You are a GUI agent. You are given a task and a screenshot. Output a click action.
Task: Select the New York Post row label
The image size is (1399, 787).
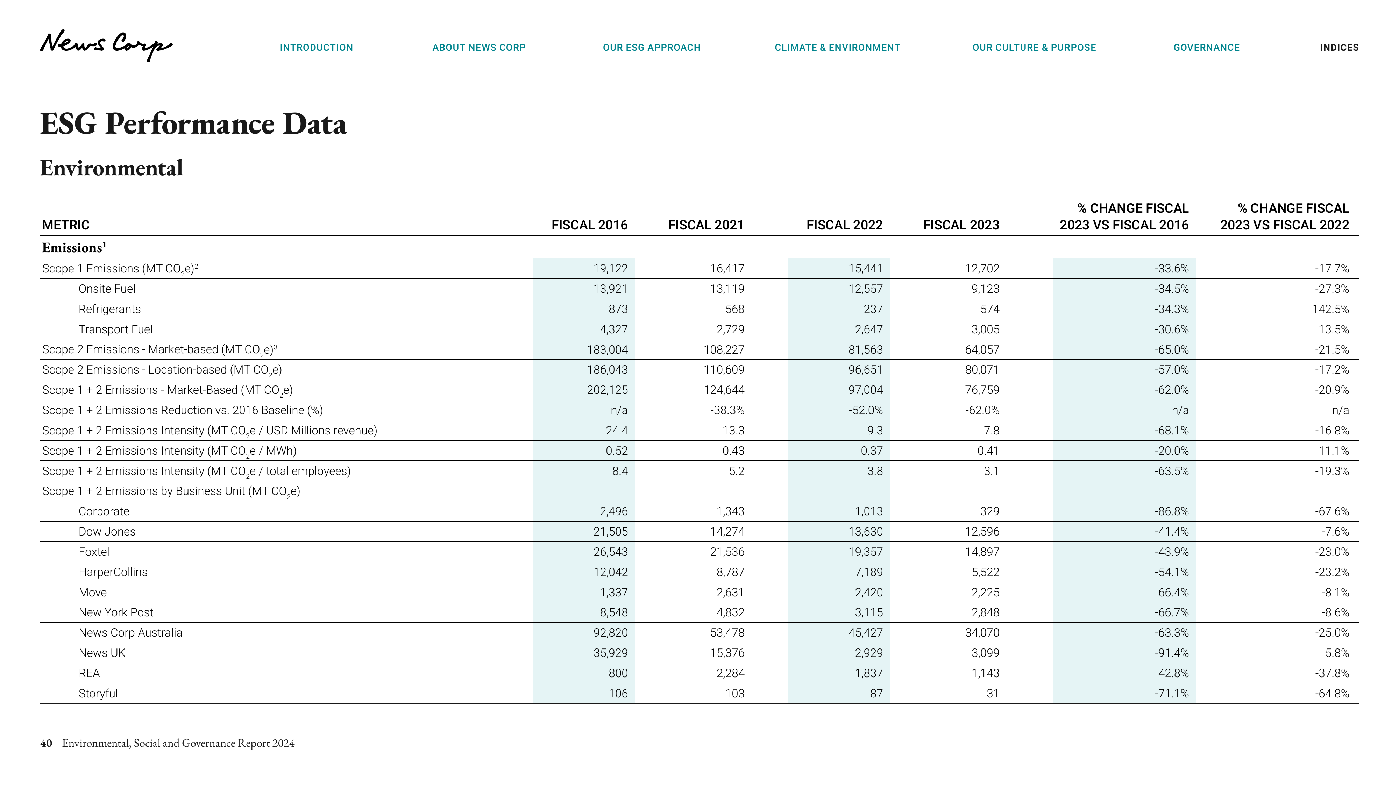(x=116, y=612)
